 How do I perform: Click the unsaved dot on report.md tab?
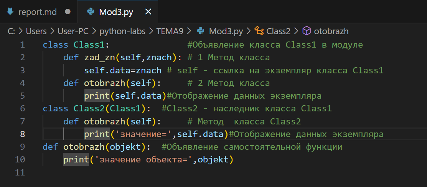click(68, 12)
